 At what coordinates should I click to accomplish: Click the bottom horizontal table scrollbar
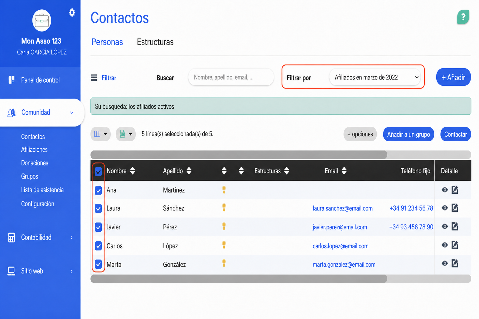pyautogui.click(x=239, y=279)
